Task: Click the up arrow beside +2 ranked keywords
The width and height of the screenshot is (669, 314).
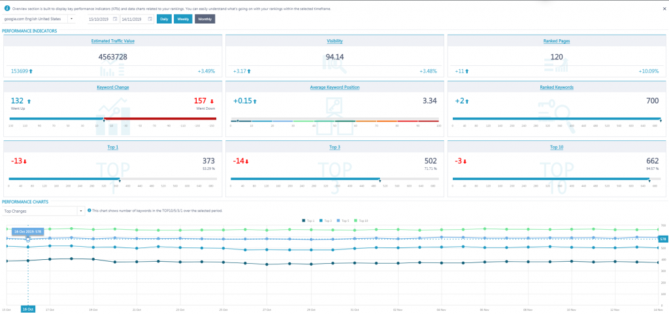Action: coord(467,101)
